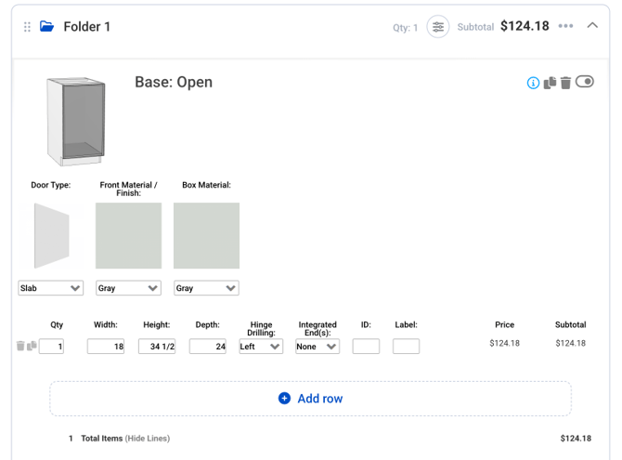The image size is (622, 460).
Task: Click the Width input field
Action: point(106,347)
